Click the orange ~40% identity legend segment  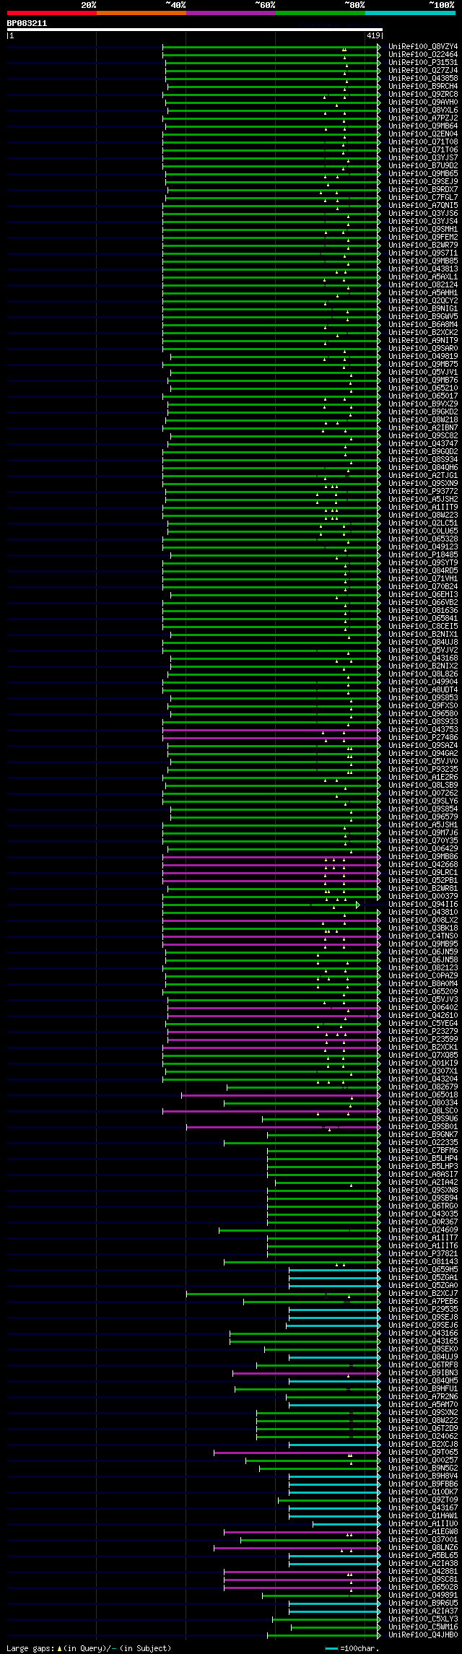[141, 13]
